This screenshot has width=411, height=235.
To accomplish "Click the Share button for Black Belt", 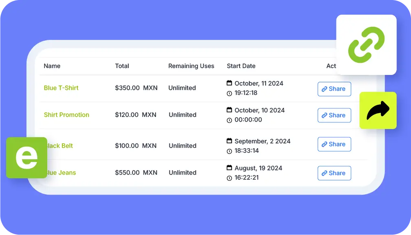I will coord(334,144).
